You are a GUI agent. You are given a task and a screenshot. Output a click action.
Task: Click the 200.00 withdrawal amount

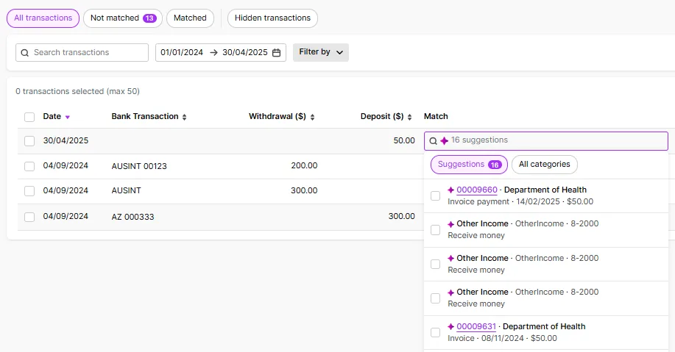304,165
